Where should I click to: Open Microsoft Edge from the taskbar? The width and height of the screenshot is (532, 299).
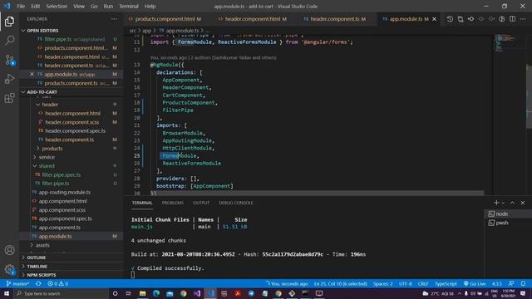[x=156, y=293]
